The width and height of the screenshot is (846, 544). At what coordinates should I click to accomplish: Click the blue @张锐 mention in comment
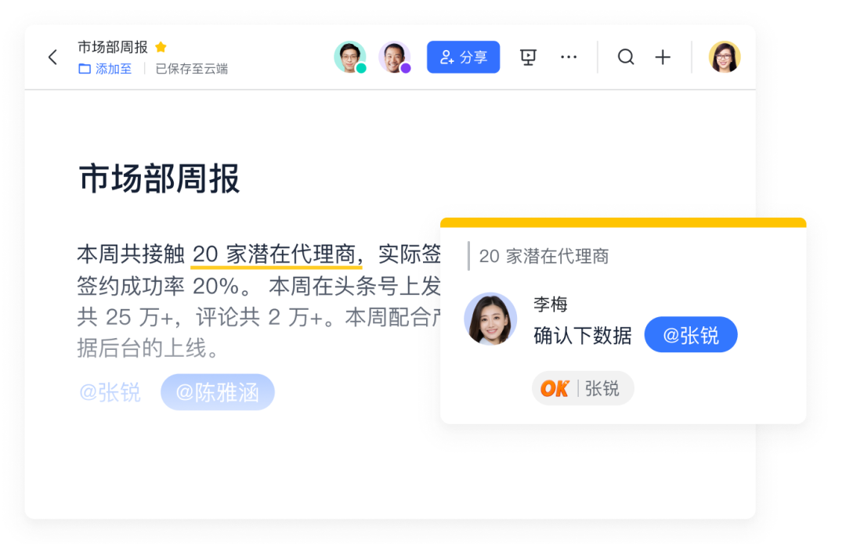tap(691, 335)
